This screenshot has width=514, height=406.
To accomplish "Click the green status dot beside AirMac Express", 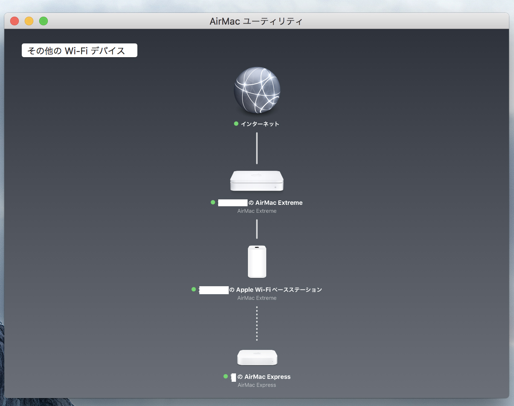I will (x=226, y=376).
